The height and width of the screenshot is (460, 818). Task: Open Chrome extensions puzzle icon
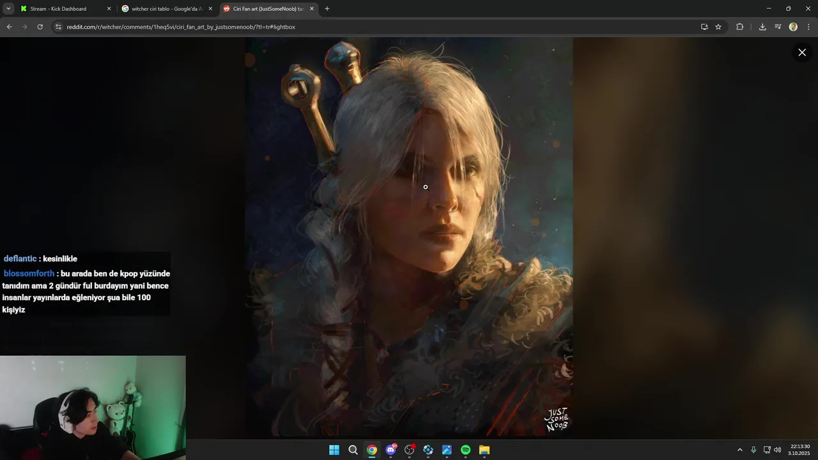[740, 27]
